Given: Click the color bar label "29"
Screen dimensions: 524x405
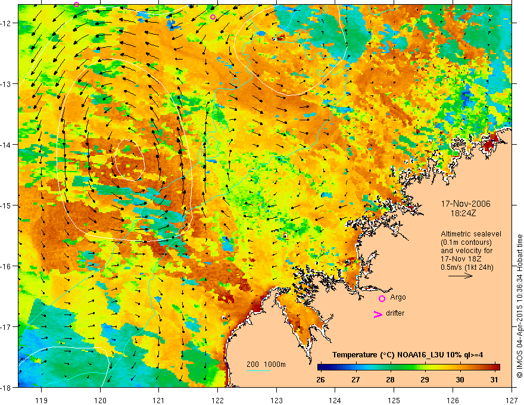Looking at the screenshot, I should [x=425, y=379].
